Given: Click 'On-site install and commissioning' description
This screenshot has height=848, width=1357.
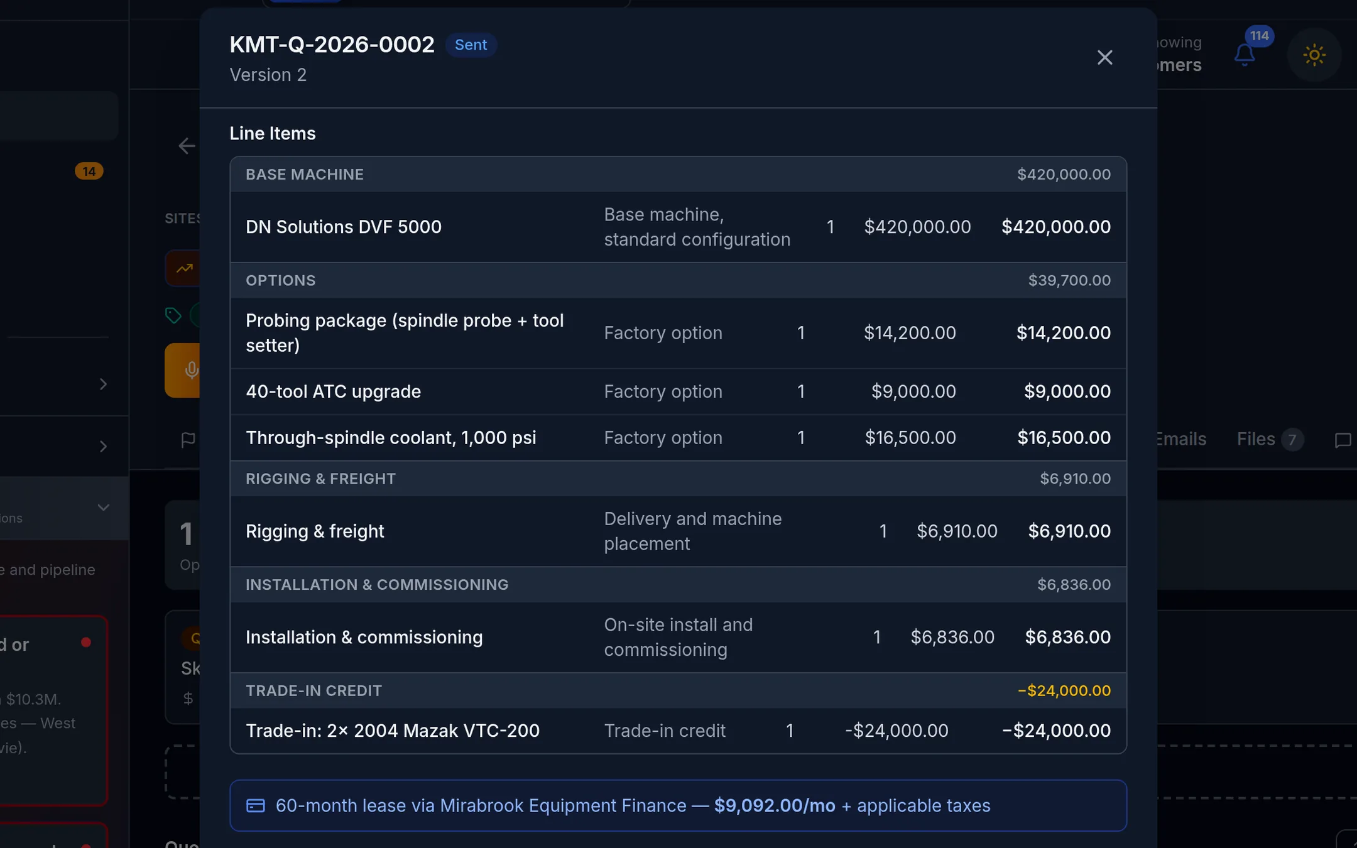Looking at the screenshot, I should [x=678, y=638].
